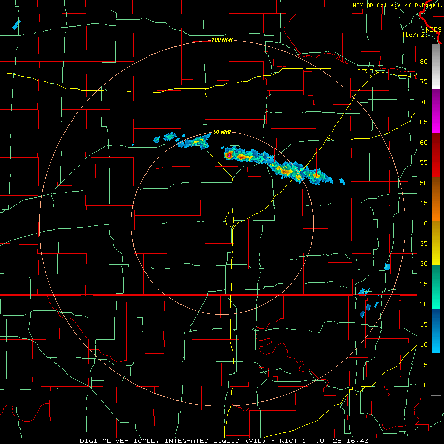Click the 20 value on the color scale
This screenshot has height=444, width=444.
click(x=424, y=304)
